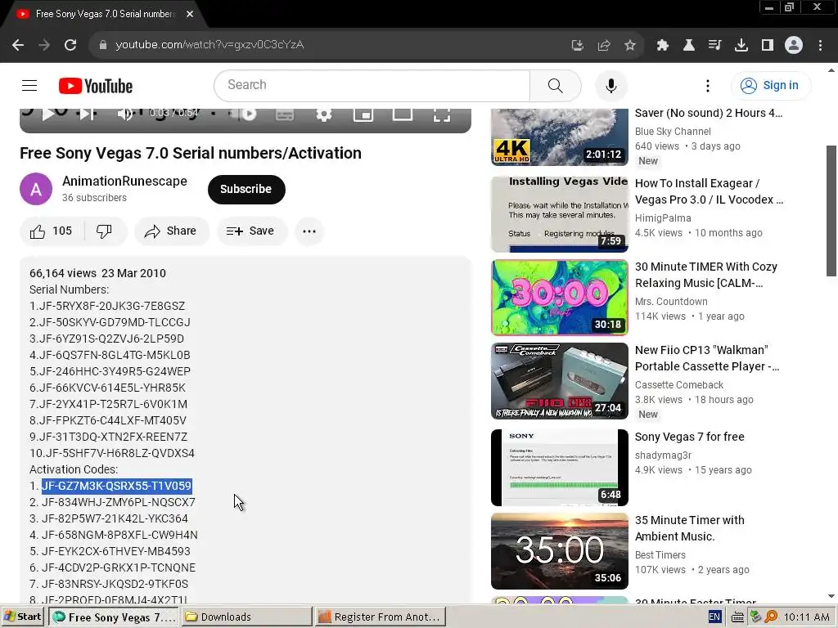Search with voice microphone icon
The width and height of the screenshot is (838, 628).
610,85
